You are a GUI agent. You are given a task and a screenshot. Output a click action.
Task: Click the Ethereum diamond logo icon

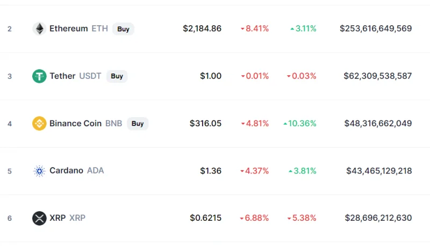point(39,28)
